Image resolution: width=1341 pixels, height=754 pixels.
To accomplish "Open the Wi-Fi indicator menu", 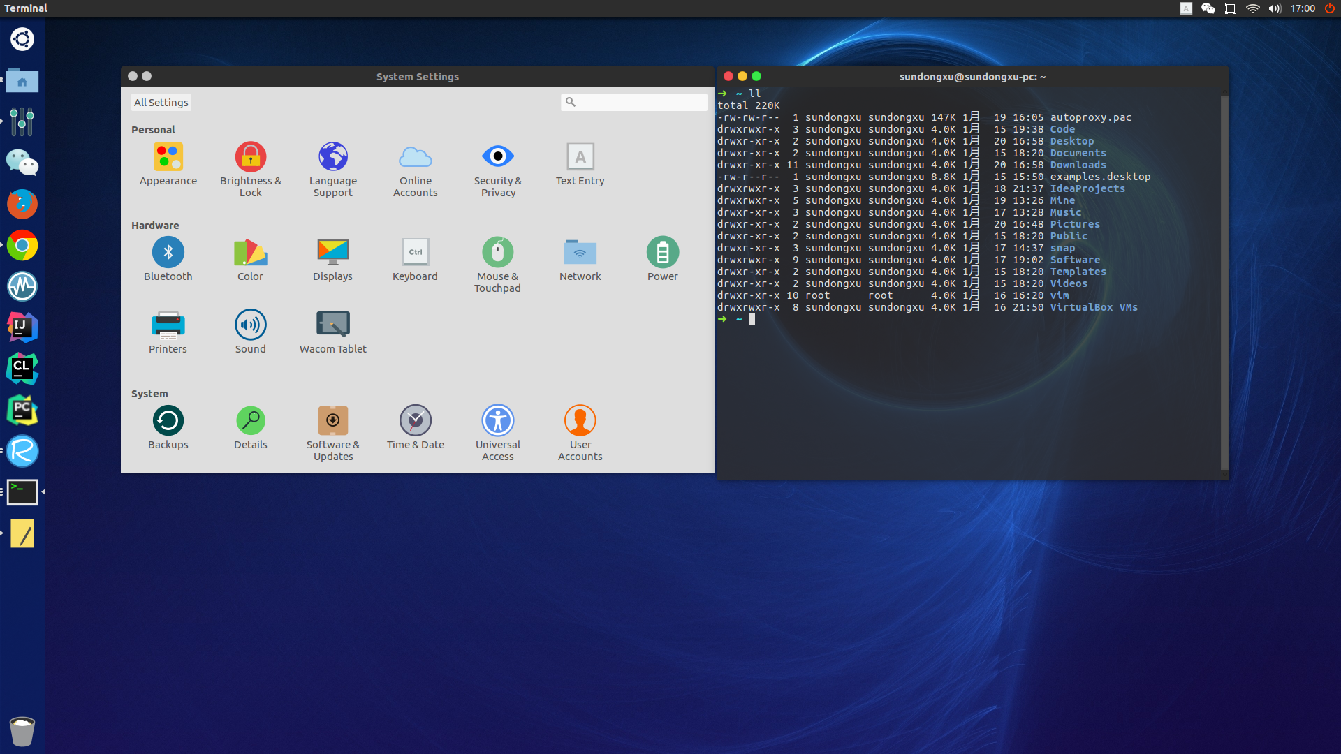I will point(1253,8).
